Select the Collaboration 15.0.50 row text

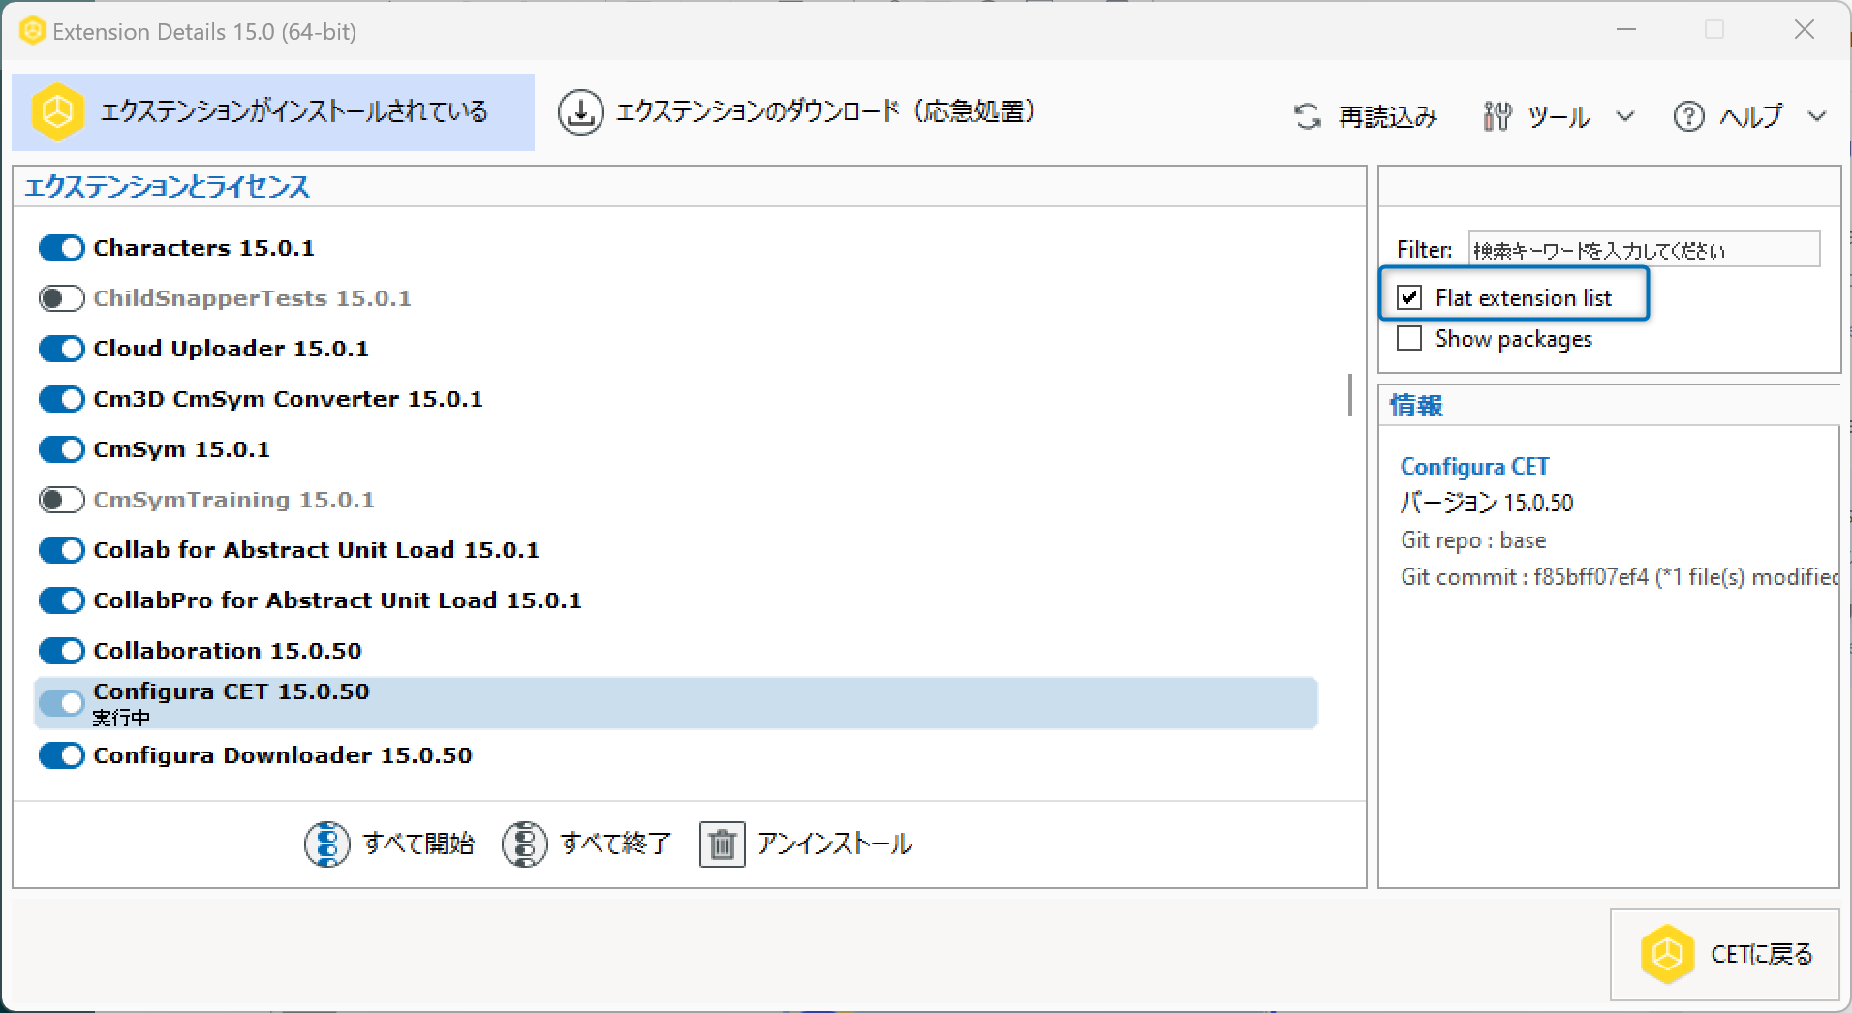point(228,651)
